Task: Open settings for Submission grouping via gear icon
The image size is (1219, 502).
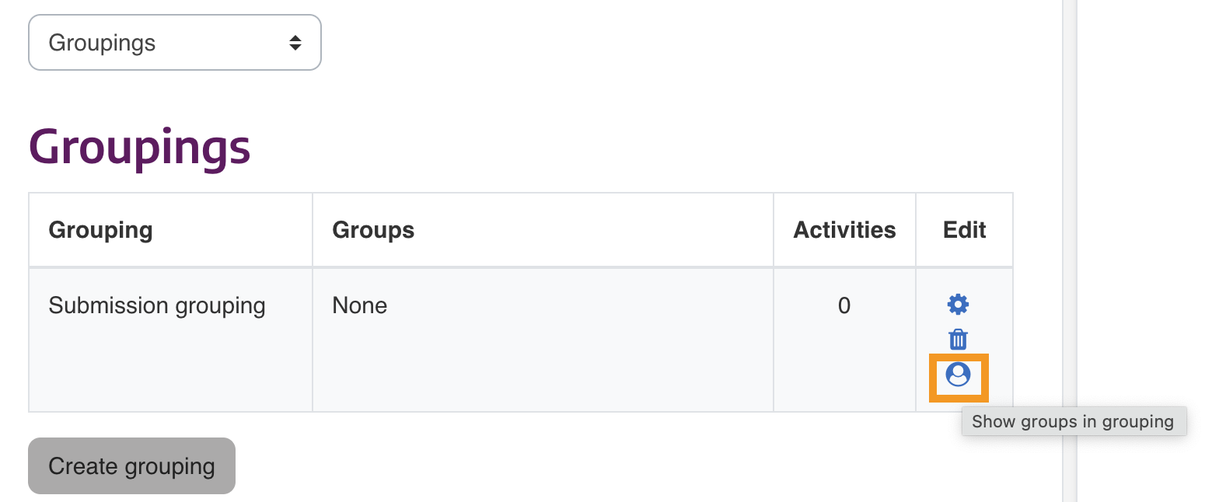Action: point(957,304)
